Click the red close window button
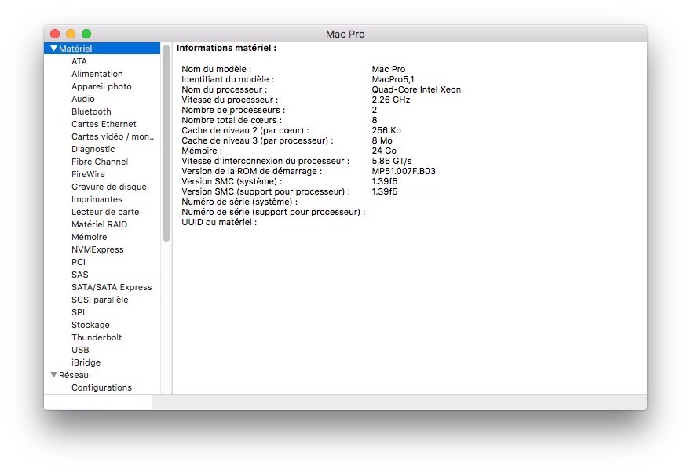Screen dimensions: 691x473 [x=55, y=34]
